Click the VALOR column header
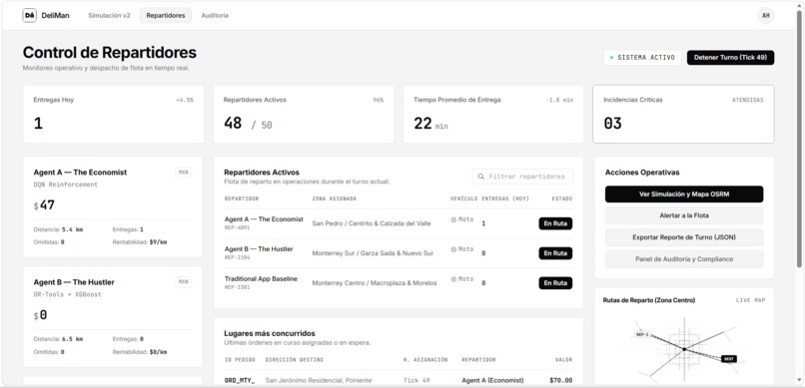805x388 pixels. [x=563, y=360]
